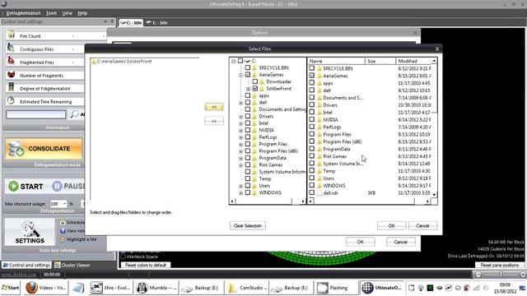Click the << add to list button
This screenshot has height=296, width=527.
coord(214,107)
